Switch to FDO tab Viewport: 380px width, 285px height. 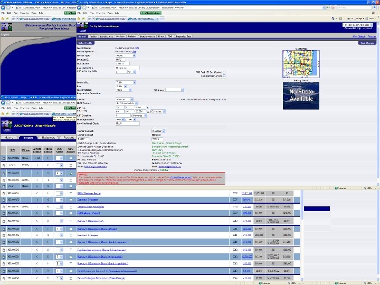pyautogui.click(x=169, y=36)
